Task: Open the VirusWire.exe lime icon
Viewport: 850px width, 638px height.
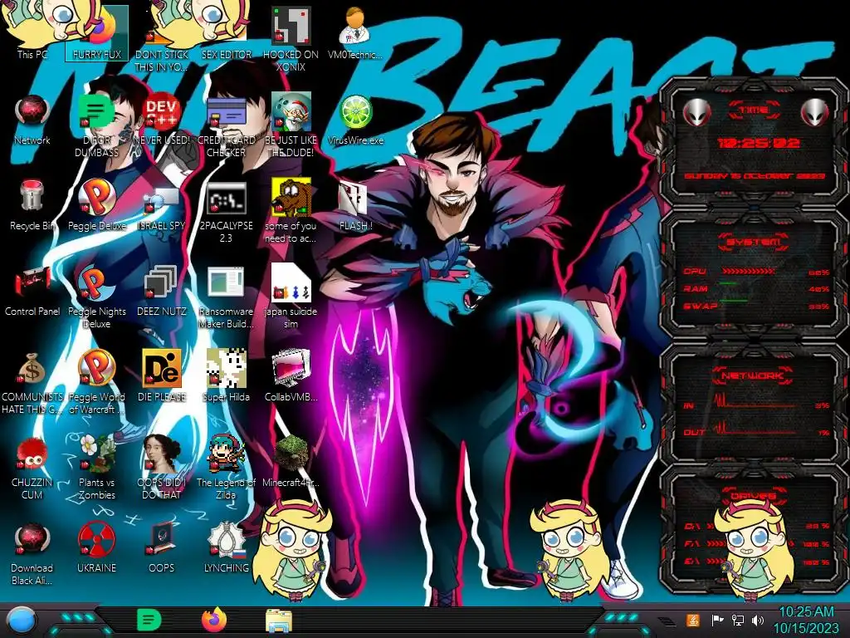Action: click(x=355, y=120)
